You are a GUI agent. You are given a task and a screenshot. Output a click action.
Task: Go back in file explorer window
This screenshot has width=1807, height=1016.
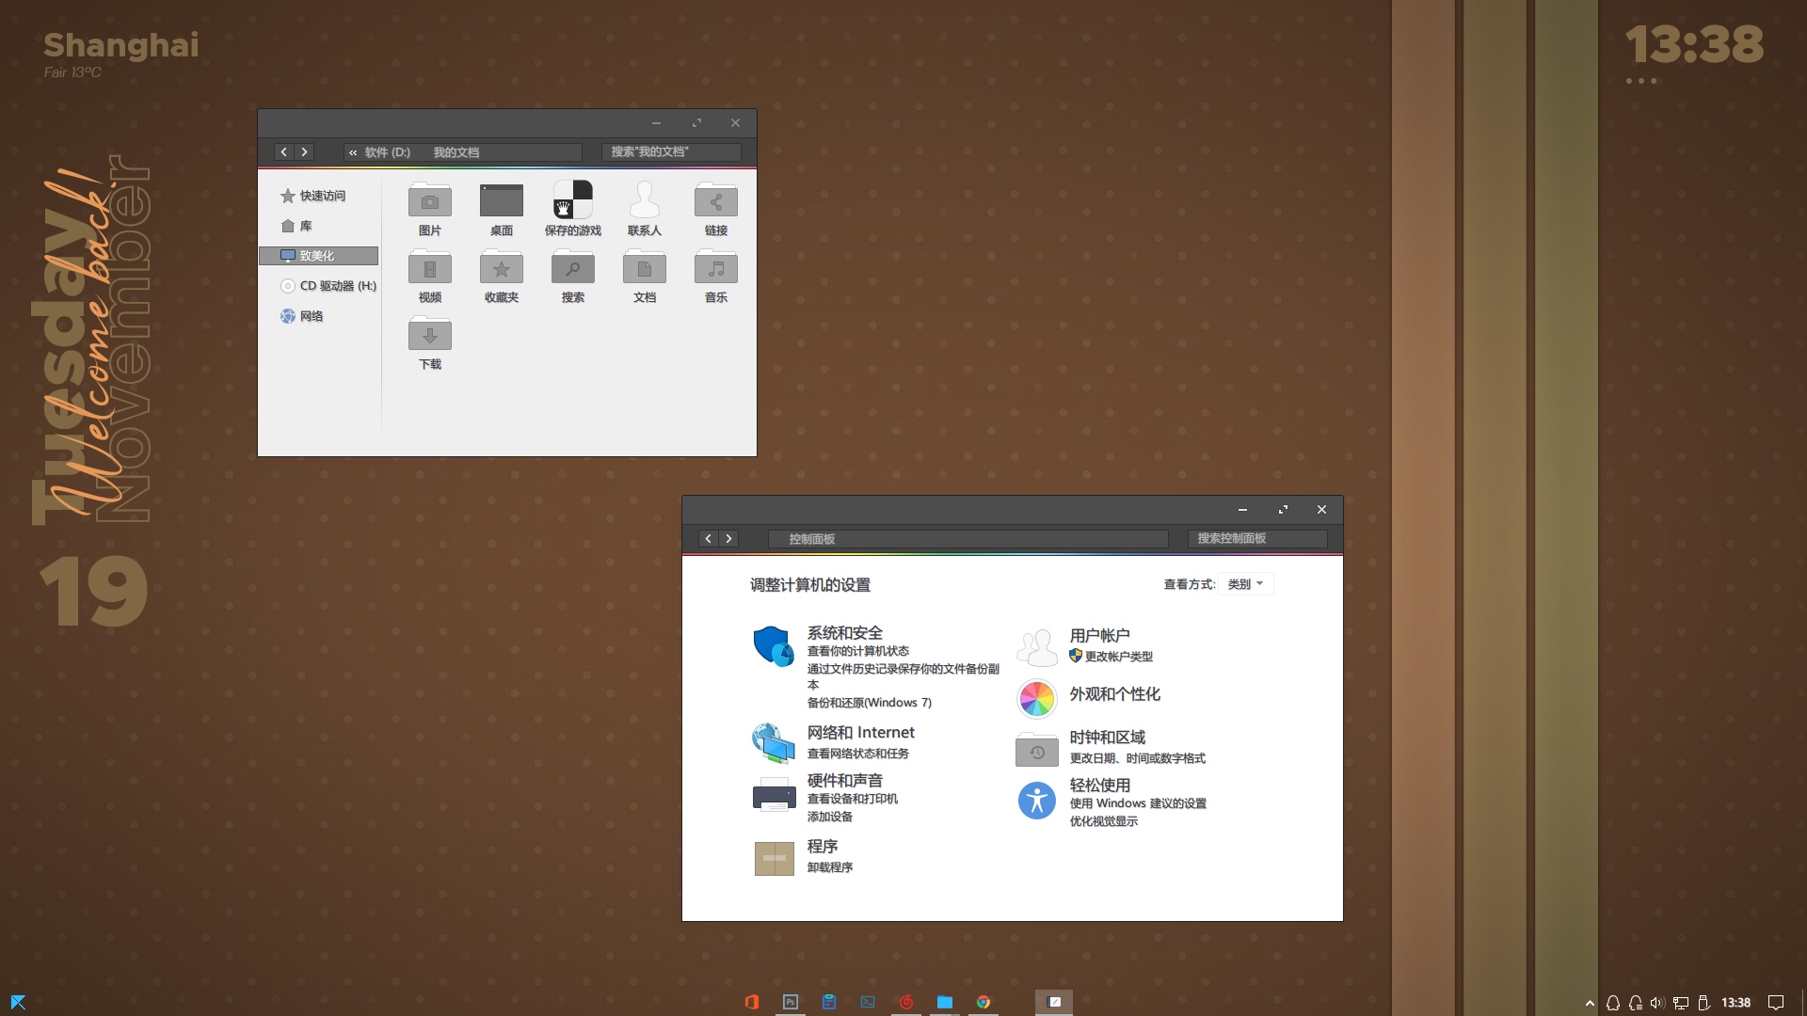(x=283, y=151)
